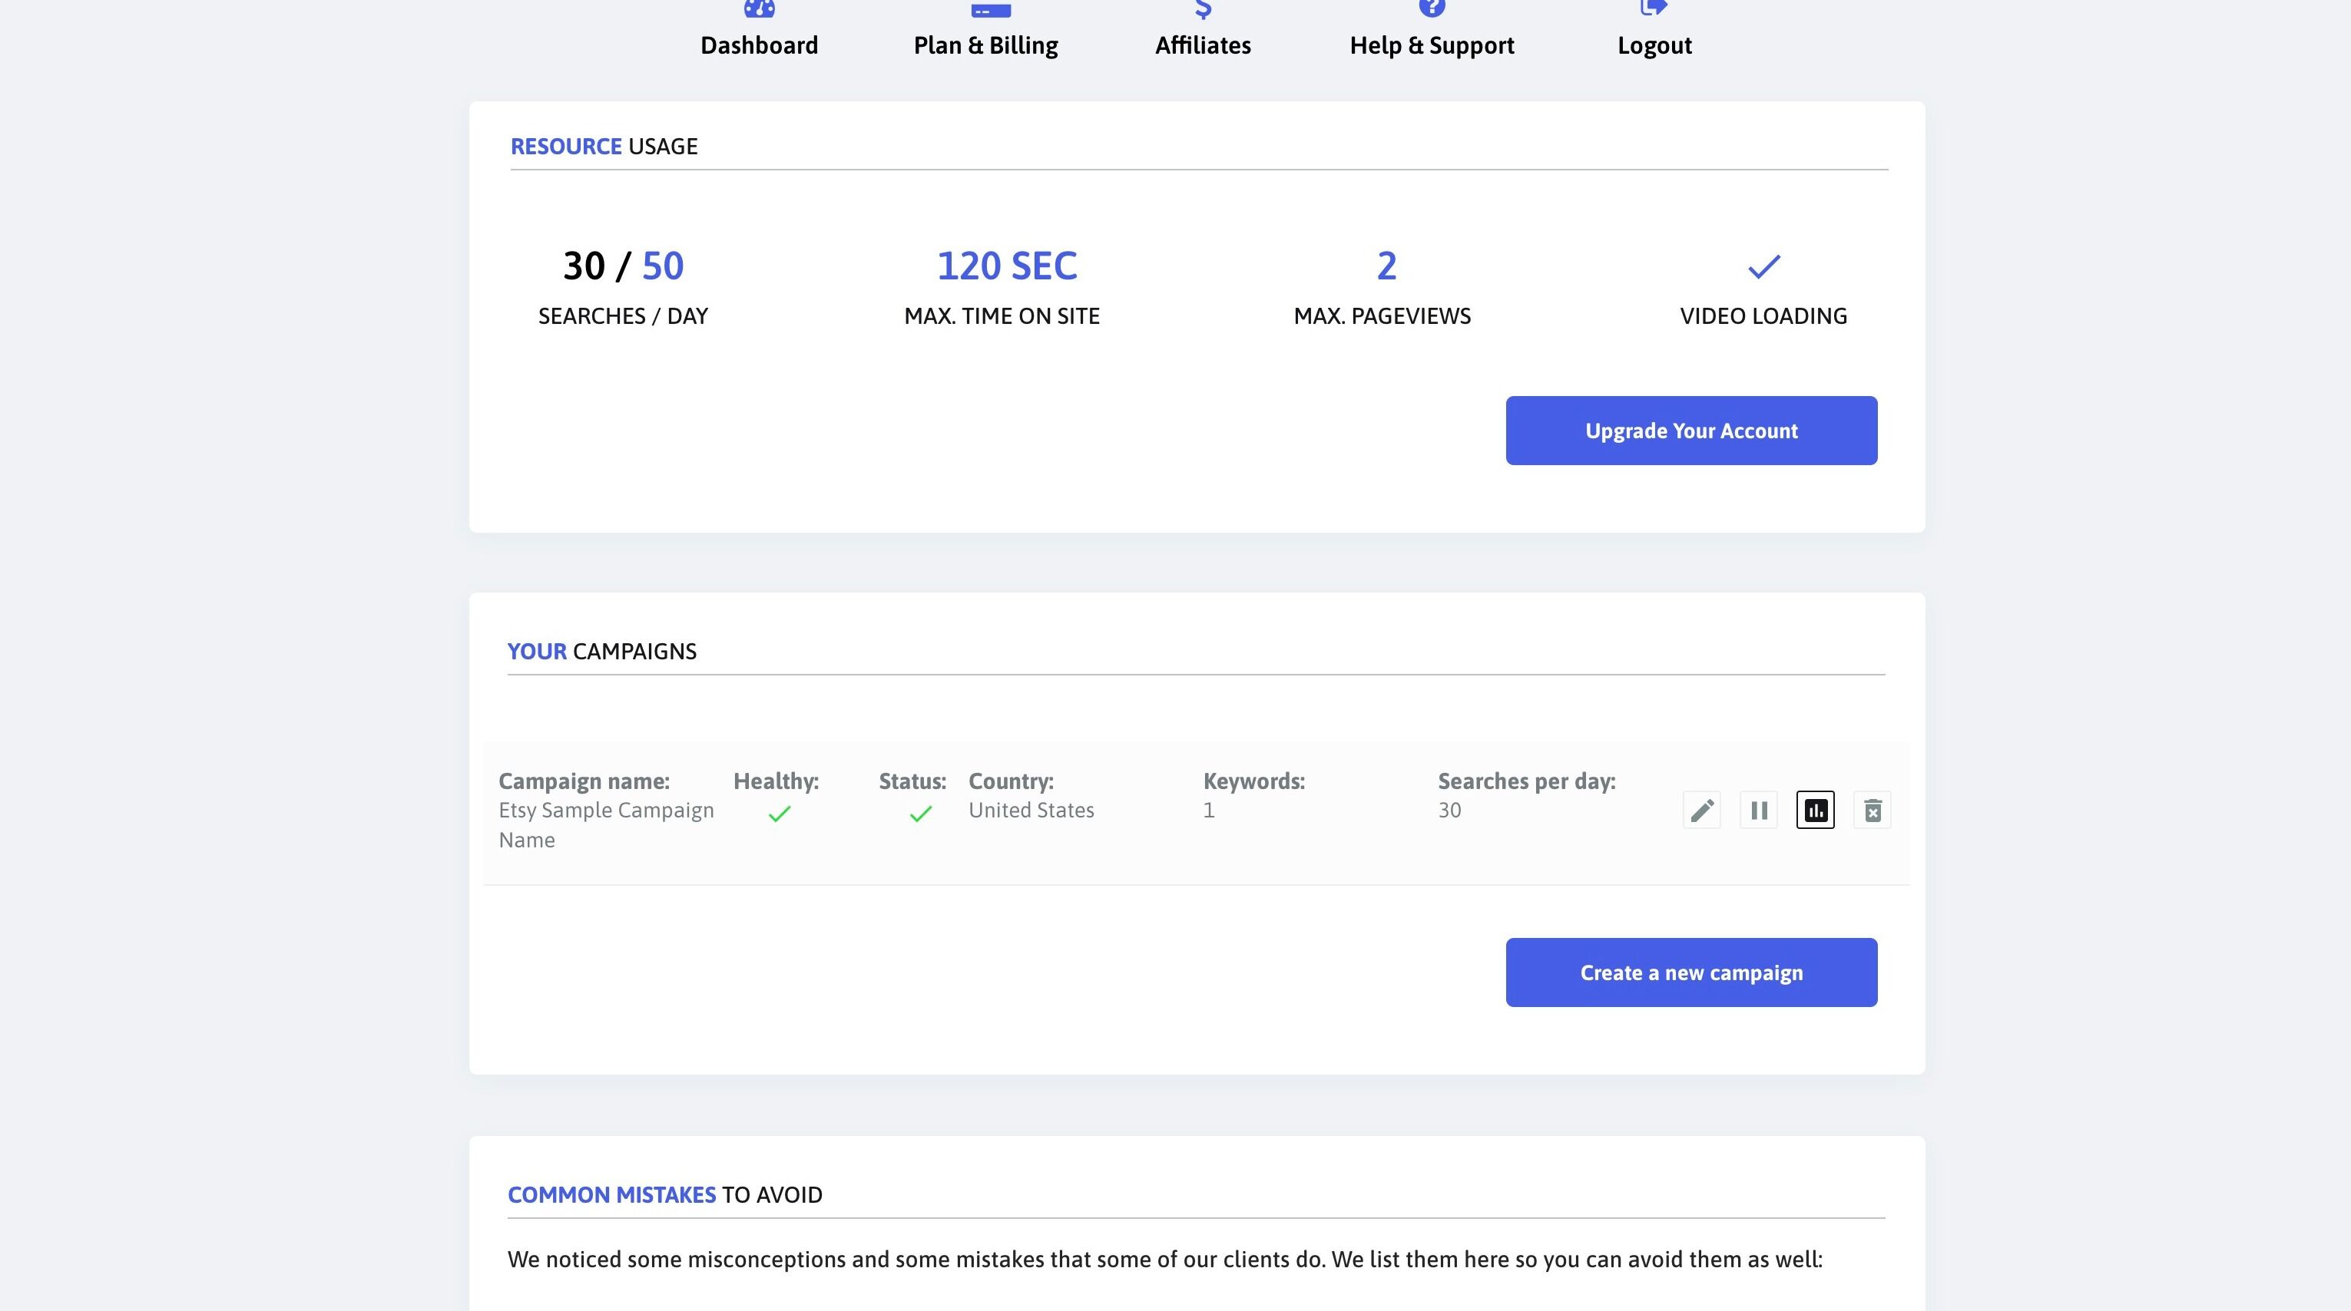Click the 'VIDEO LOADING' label
Viewport: 2351px width, 1311px height.
pos(1763,316)
